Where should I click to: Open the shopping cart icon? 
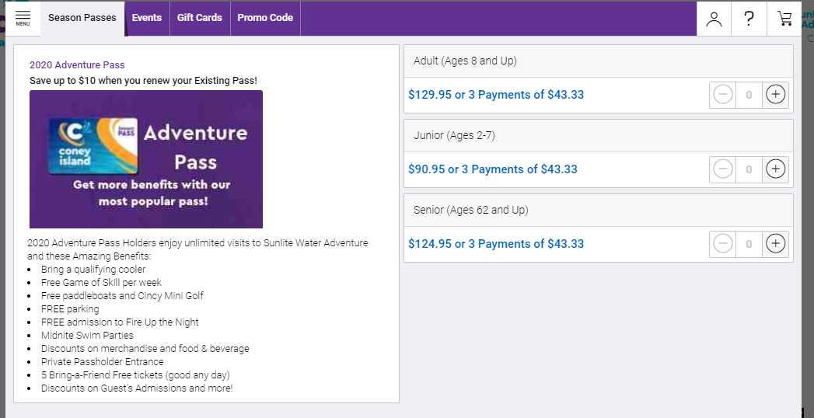click(x=784, y=19)
